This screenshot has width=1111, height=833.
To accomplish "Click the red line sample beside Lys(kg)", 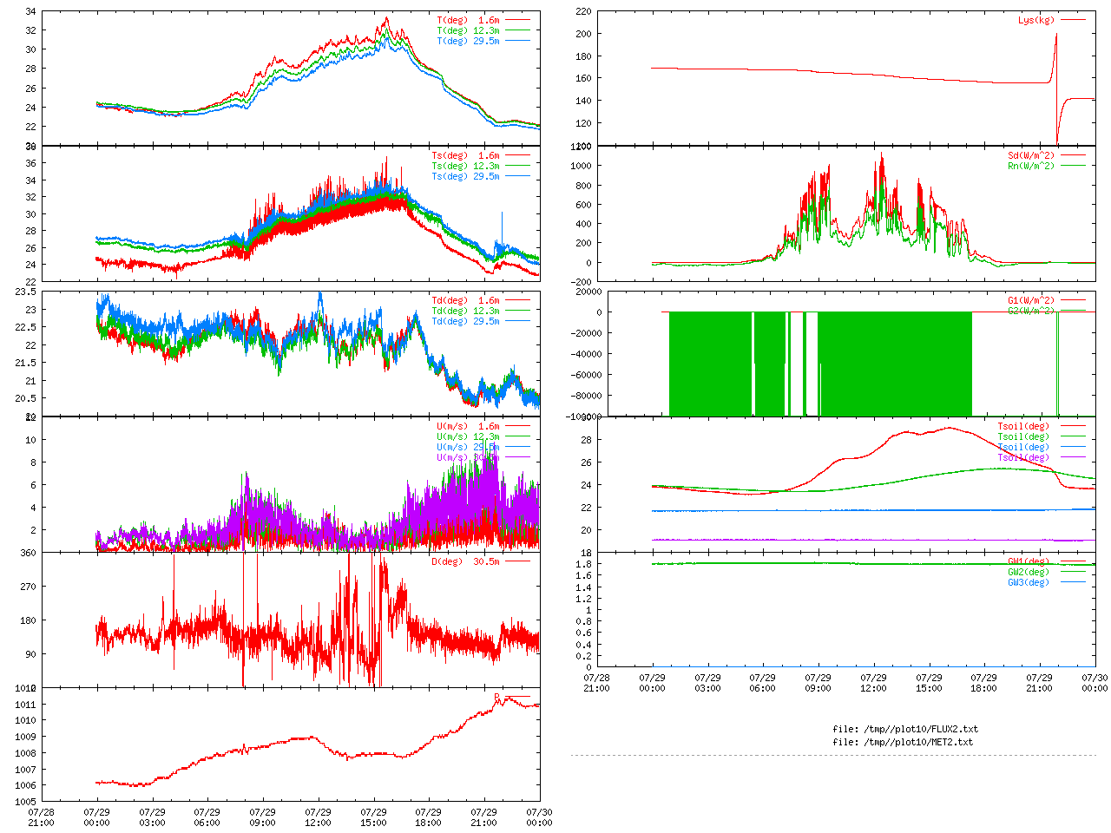I will [x=1072, y=20].
